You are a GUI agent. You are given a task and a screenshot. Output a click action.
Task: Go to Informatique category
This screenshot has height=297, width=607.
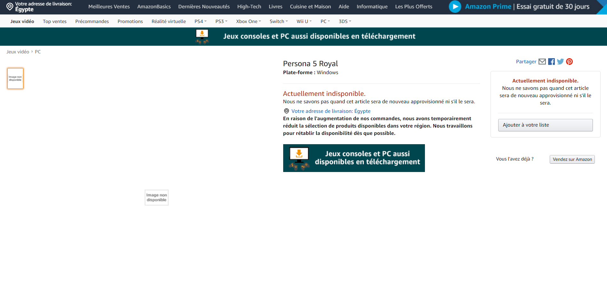coord(372,7)
